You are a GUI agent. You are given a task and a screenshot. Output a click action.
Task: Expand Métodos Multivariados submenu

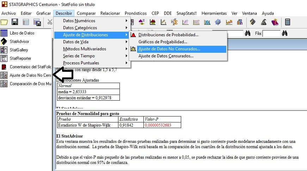pos(92,49)
